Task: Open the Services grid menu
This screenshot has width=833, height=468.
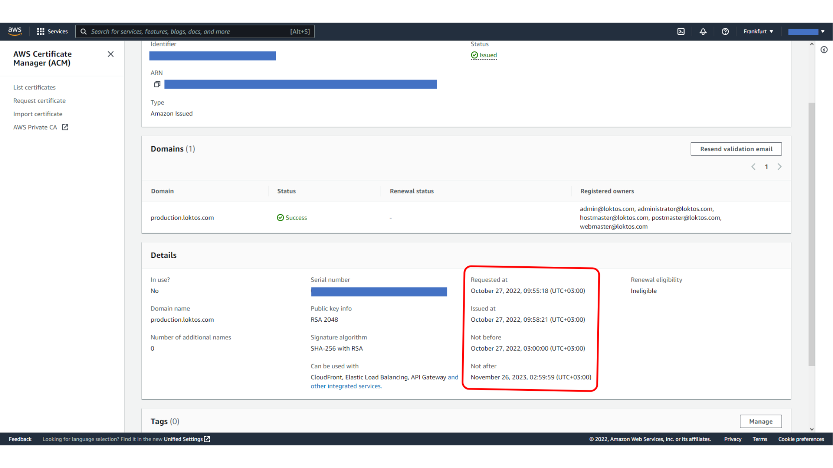Action: click(52, 31)
